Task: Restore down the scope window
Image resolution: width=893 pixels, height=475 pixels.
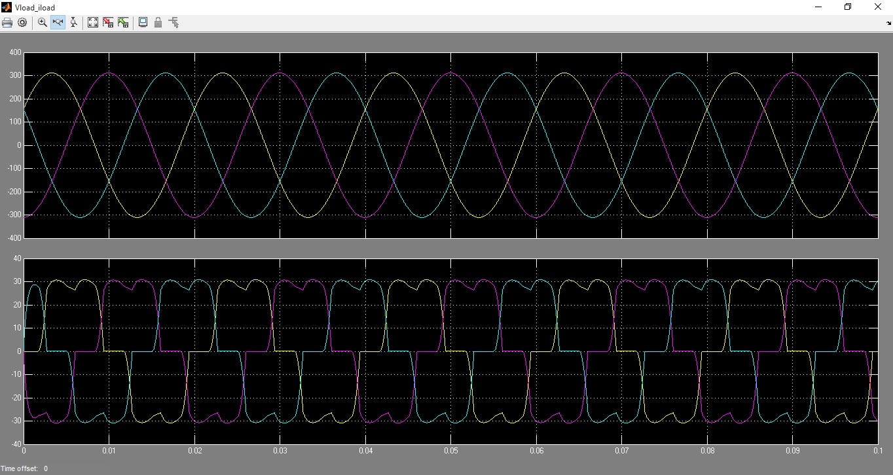Action: click(x=848, y=7)
